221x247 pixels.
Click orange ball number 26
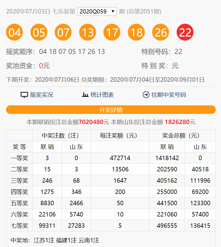click(x=161, y=32)
